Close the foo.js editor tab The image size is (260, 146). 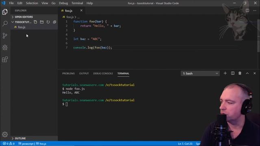coord(81,11)
